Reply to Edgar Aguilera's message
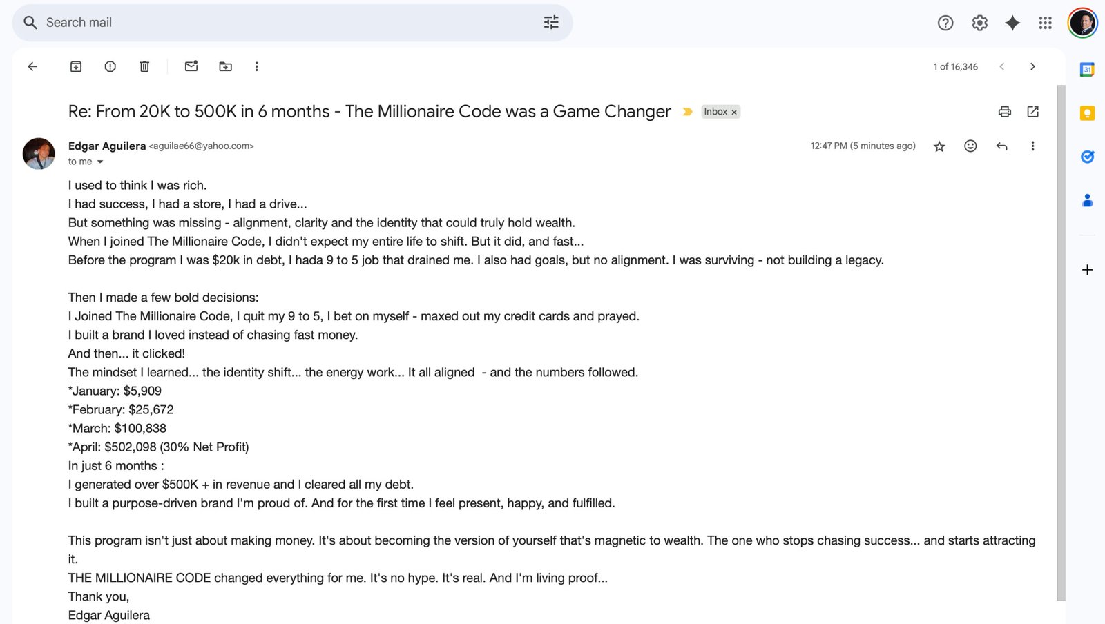The height and width of the screenshot is (624, 1105). (x=1001, y=146)
